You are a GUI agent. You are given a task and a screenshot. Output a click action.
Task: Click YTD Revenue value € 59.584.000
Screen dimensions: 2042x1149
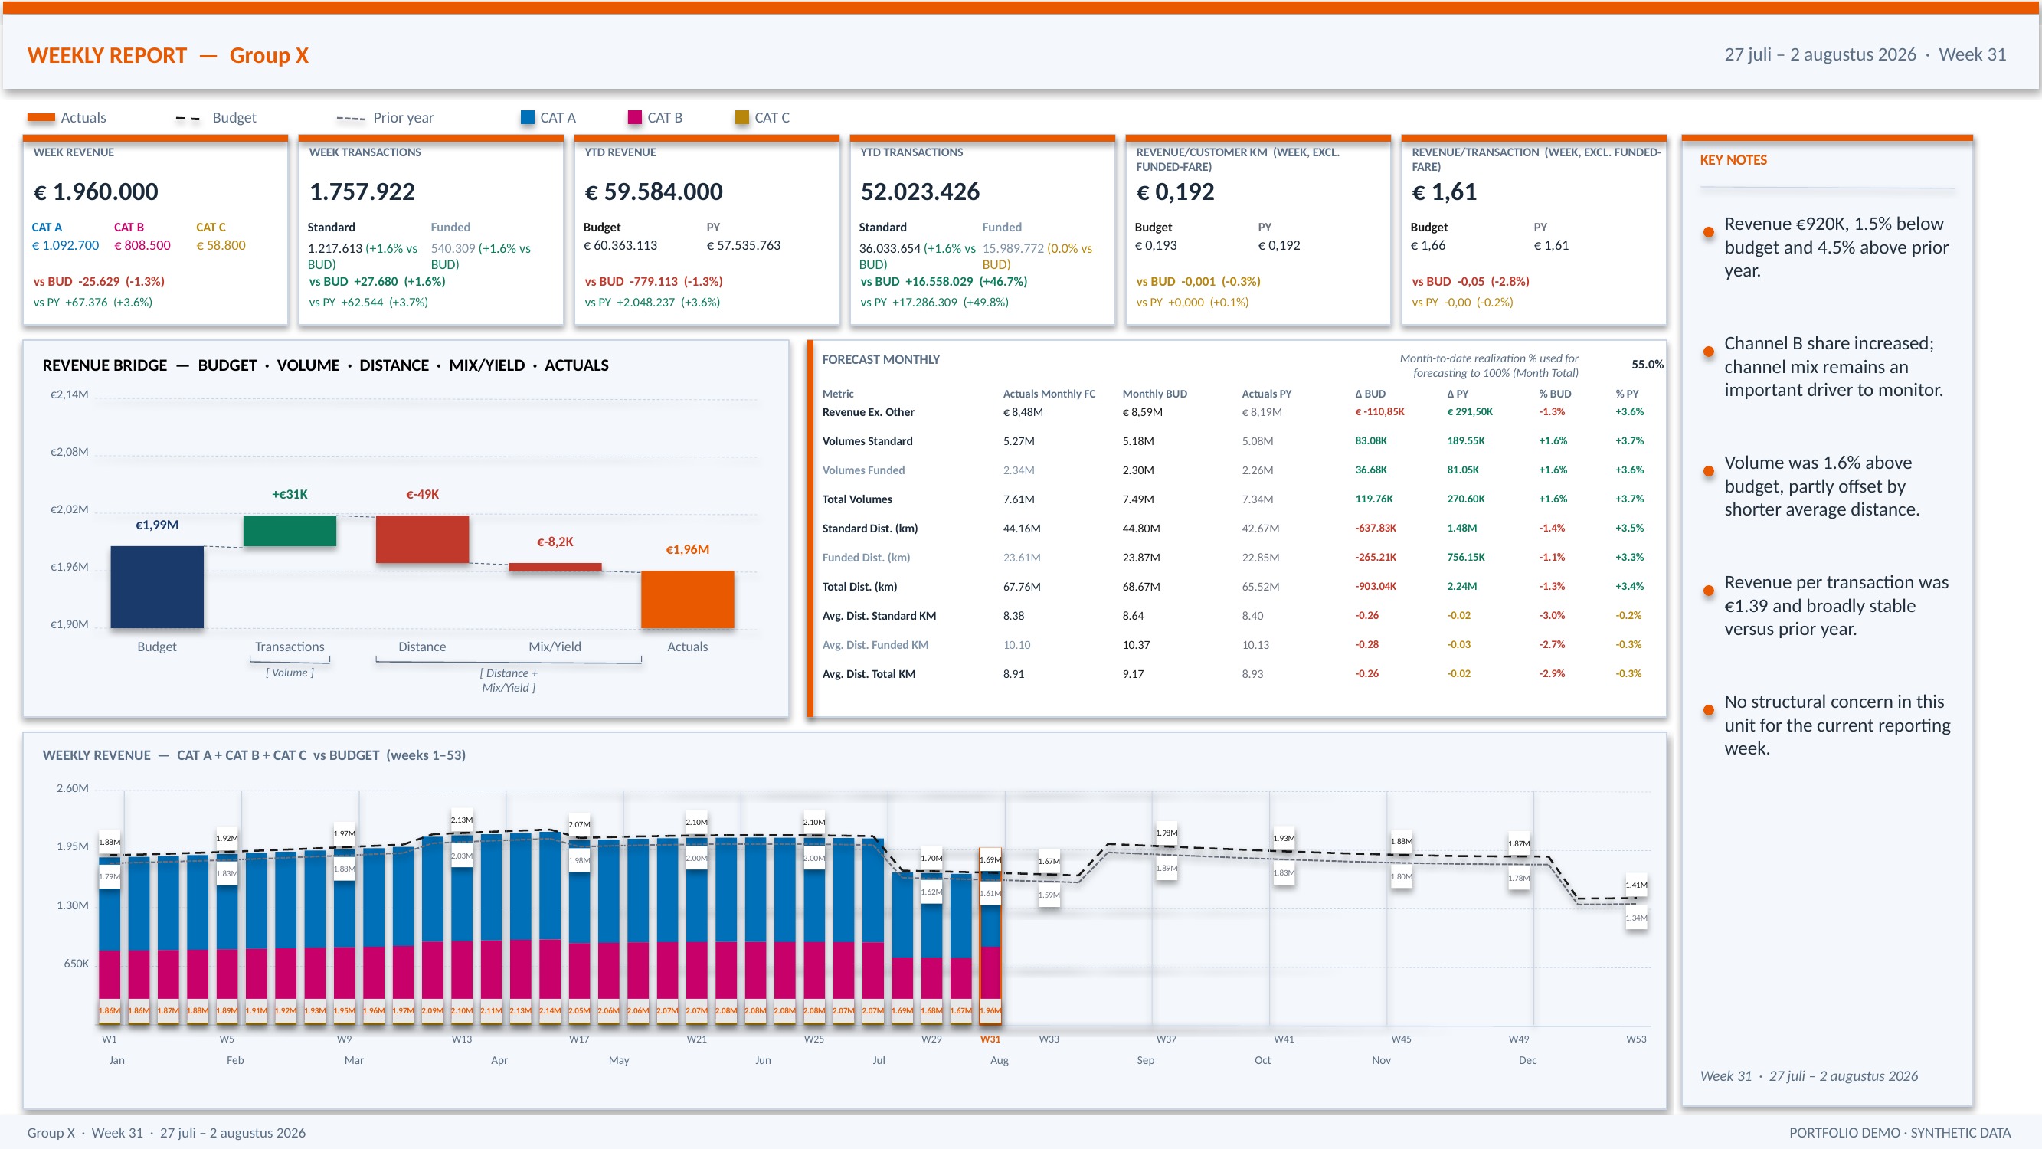pos(654,192)
